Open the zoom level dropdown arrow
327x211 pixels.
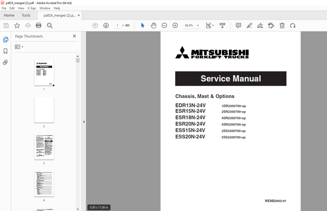point(198,25)
